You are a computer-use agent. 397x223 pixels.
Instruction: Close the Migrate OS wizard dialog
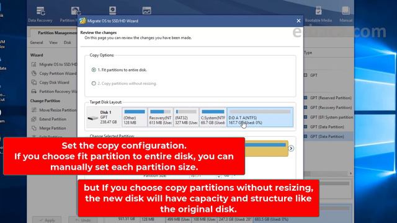point(298,20)
